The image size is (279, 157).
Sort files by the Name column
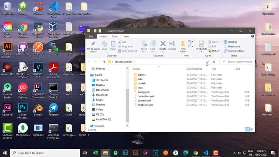(x=136, y=69)
